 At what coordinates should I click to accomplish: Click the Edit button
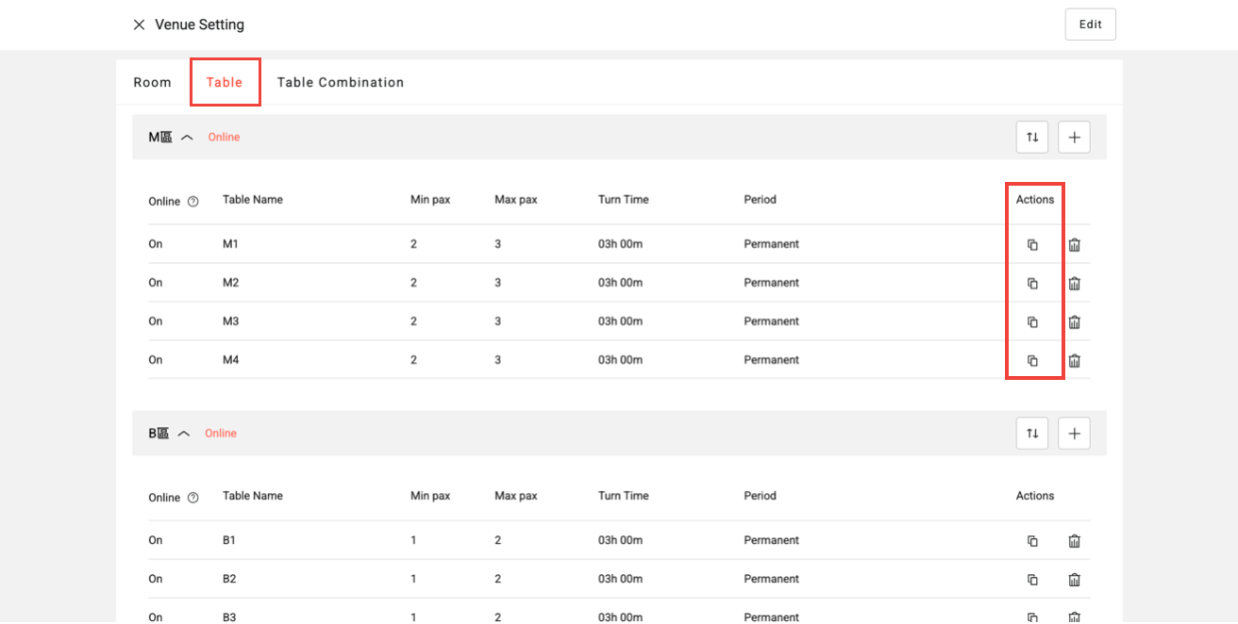(1090, 25)
